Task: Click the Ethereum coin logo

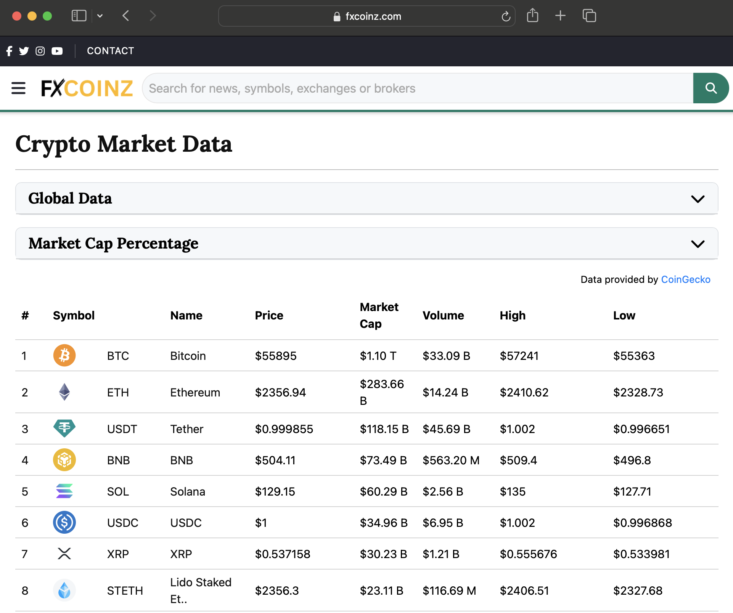Action: click(x=64, y=392)
